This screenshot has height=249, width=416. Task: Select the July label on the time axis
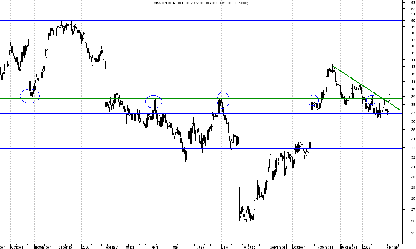tap(225, 247)
